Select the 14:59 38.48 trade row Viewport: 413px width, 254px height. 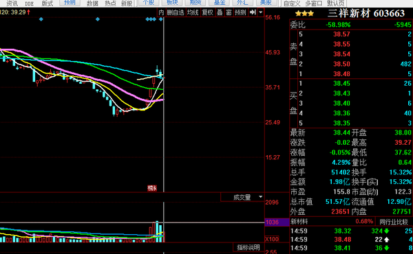coord(351,240)
